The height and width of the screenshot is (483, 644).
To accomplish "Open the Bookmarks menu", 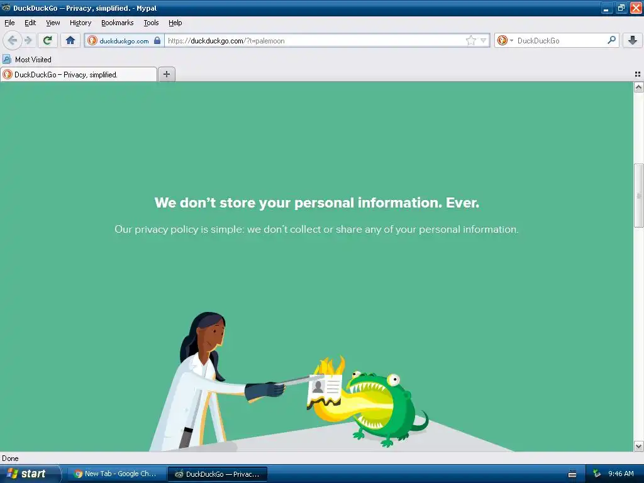I will (118, 23).
